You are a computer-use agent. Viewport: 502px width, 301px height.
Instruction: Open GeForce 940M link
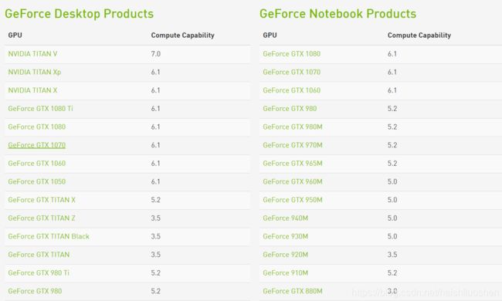tap(286, 218)
